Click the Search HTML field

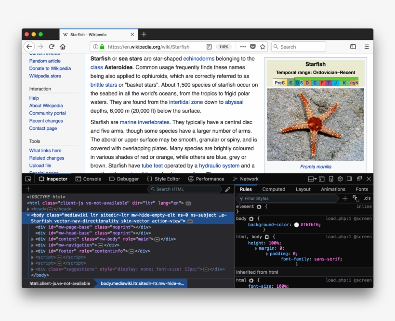(x=184, y=189)
